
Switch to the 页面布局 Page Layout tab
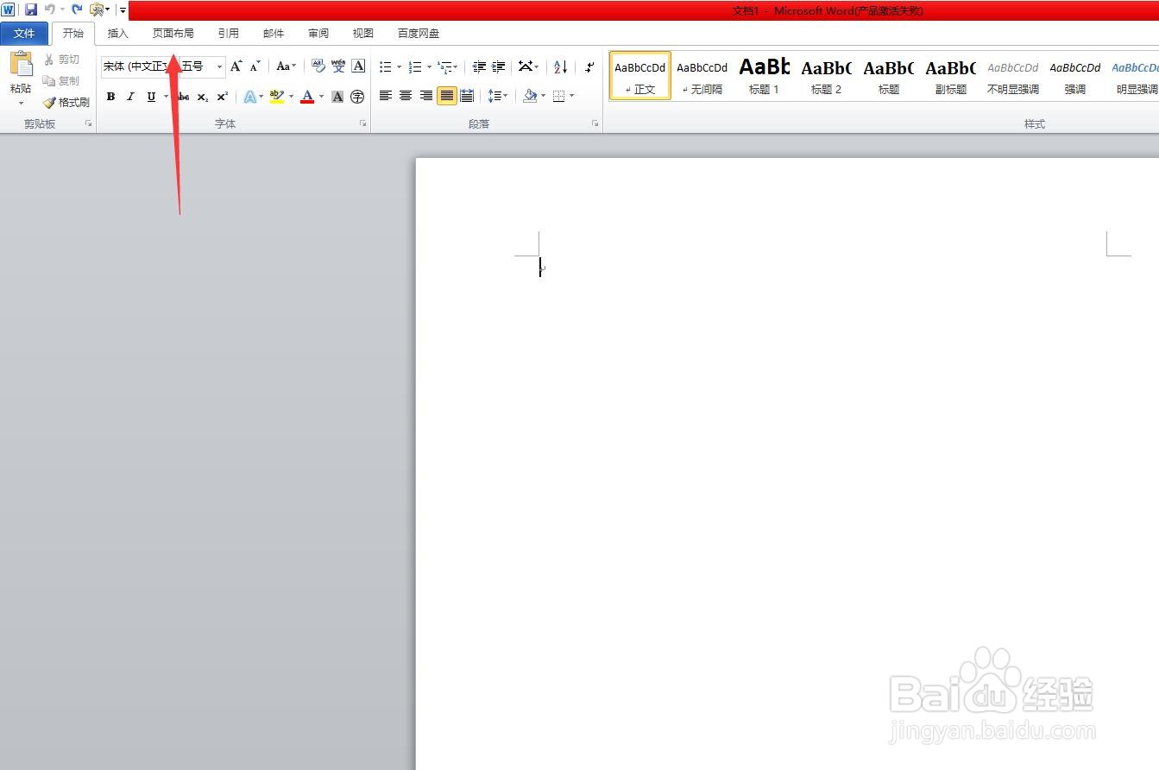pyautogui.click(x=173, y=34)
